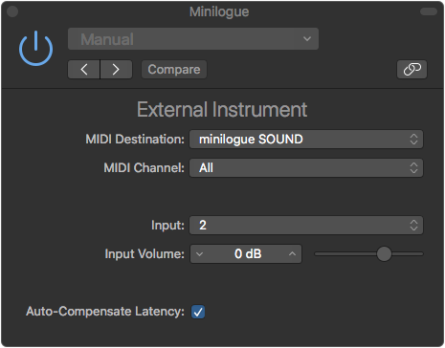Open the Manual preset dropdown
The width and height of the screenshot is (445, 348).
(193, 39)
